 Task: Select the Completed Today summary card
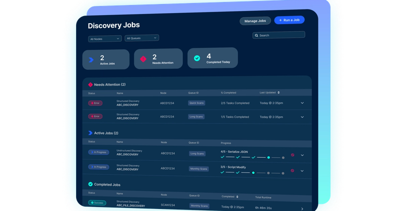pos(213,58)
